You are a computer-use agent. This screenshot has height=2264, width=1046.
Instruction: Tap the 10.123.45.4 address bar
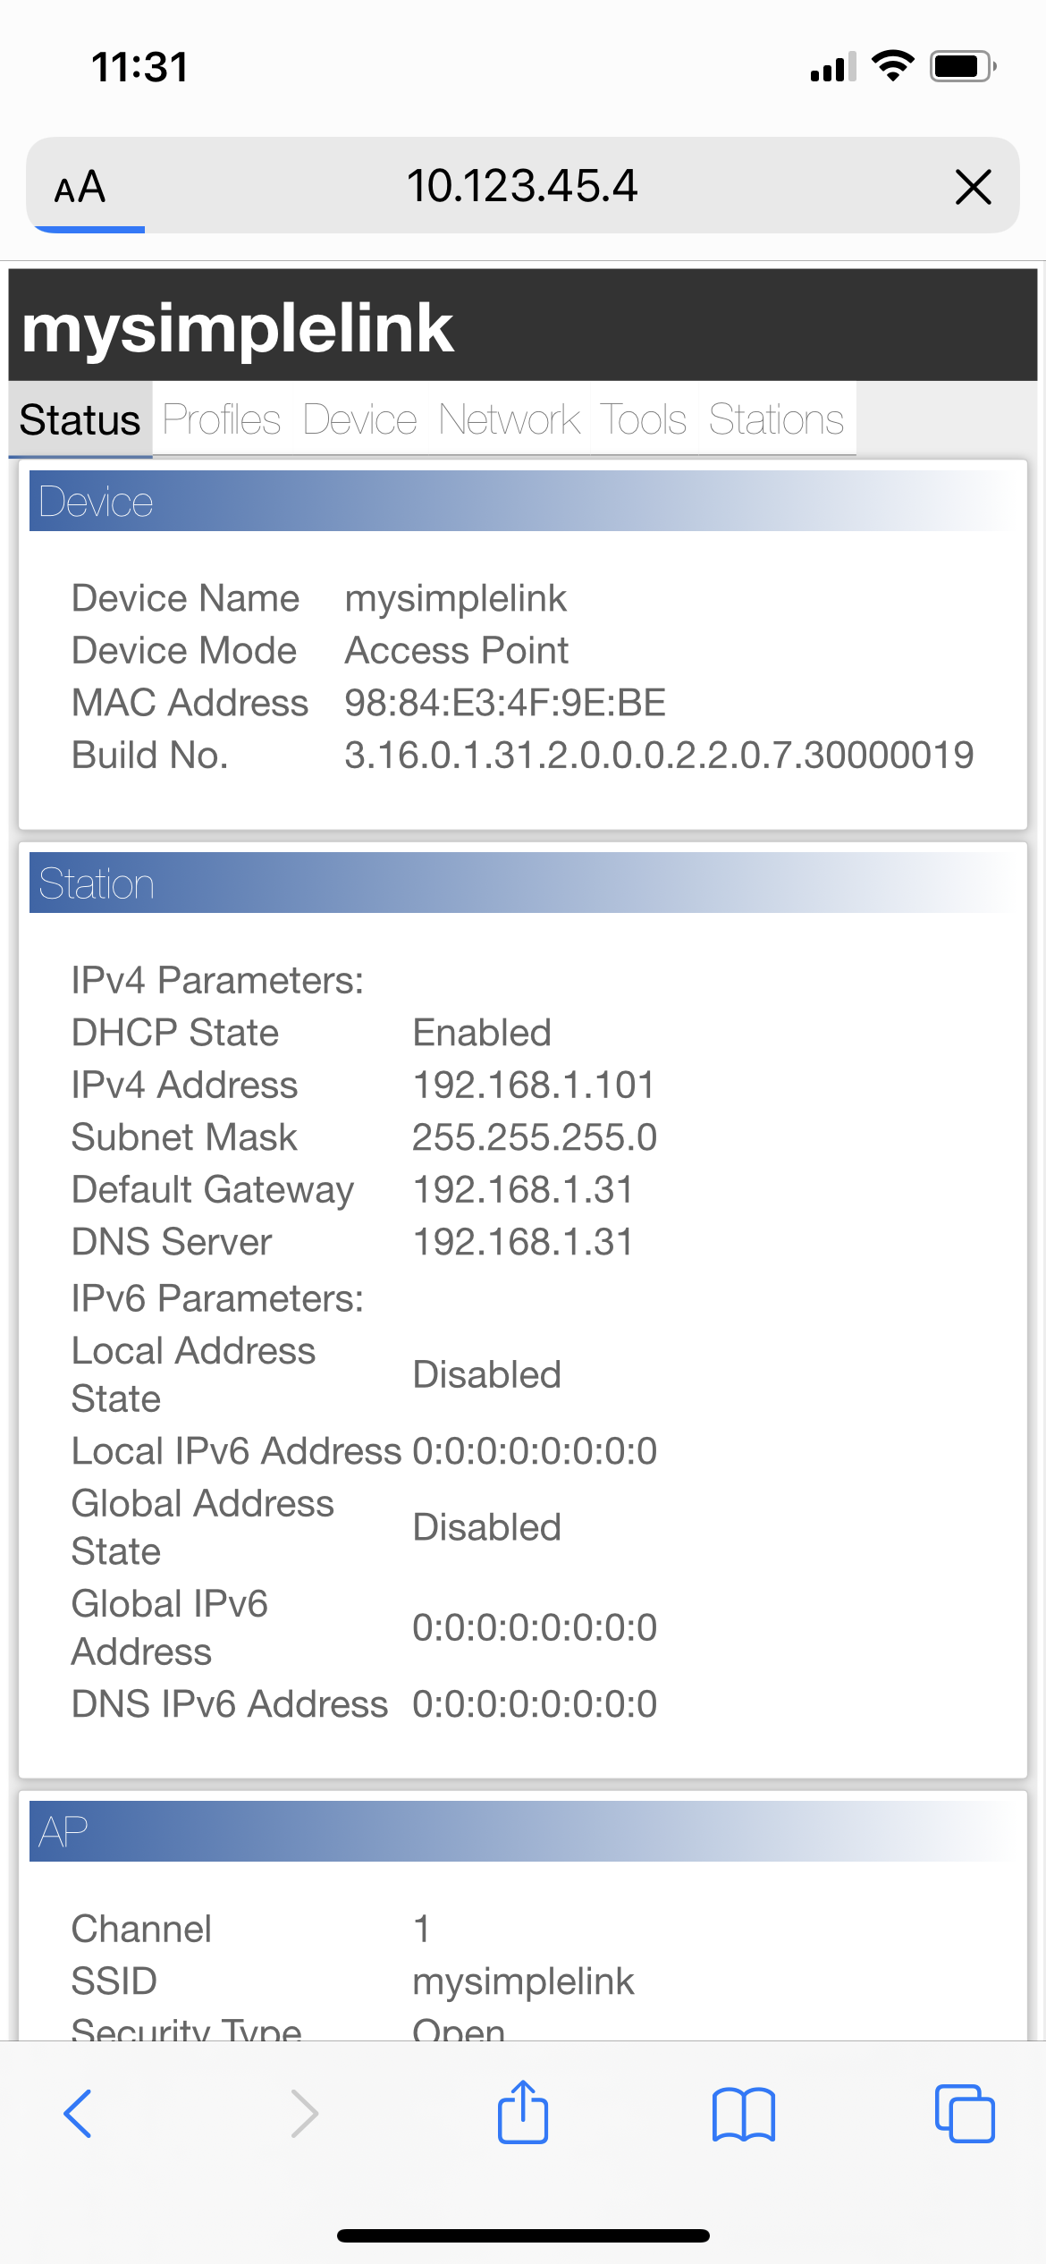point(522,186)
